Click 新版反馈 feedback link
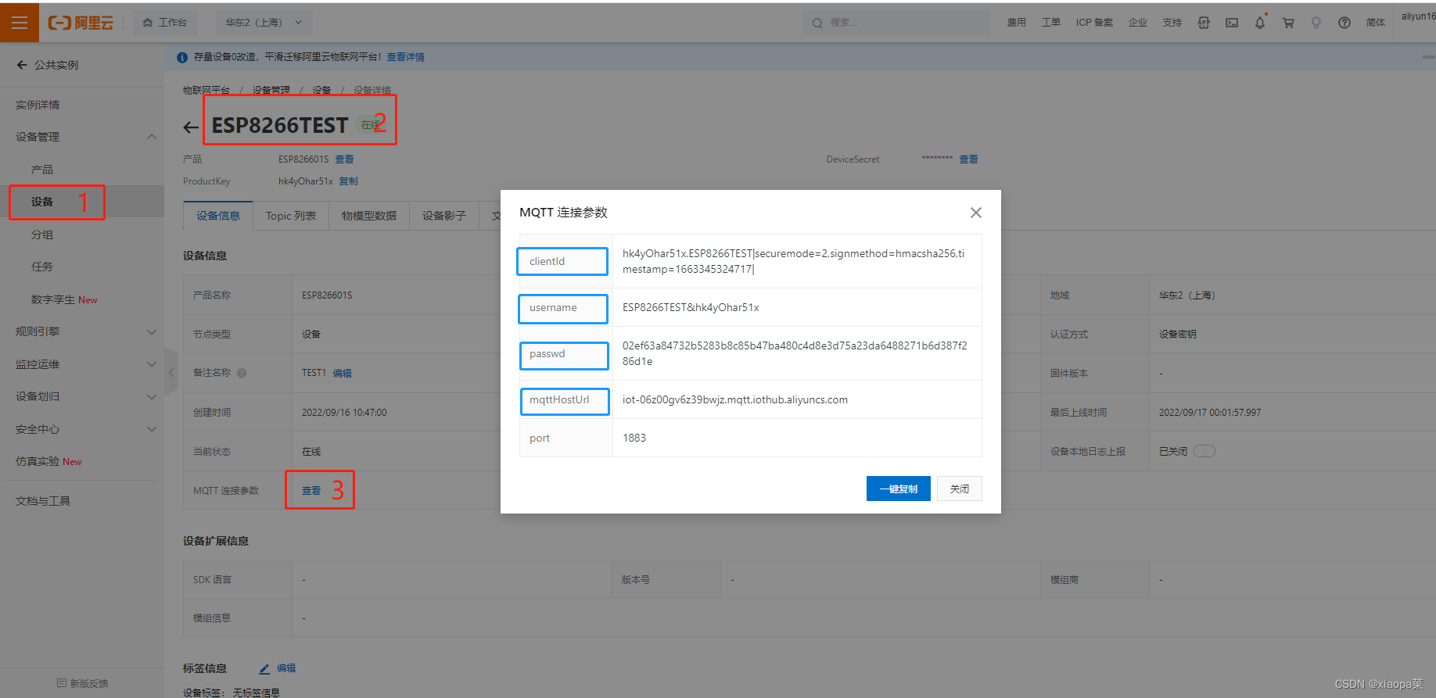 pos(82,683)
